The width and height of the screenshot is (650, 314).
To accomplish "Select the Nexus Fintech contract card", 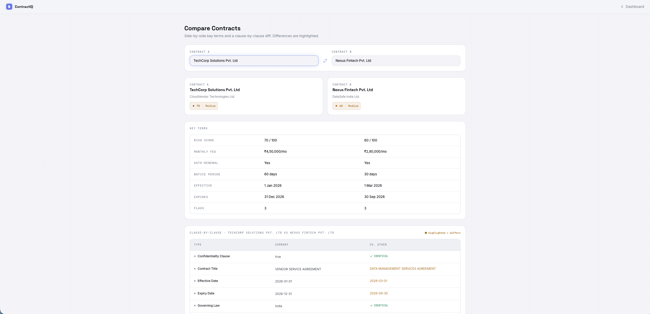I will (x=397, y=96).
